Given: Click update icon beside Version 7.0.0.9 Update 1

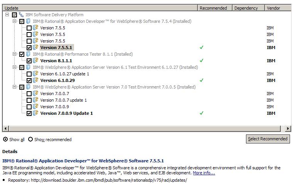Looking at the screenshot, I should tap(35, 113).
